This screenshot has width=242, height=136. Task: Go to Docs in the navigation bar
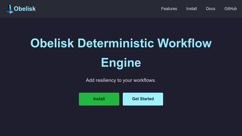coord(210,9)
